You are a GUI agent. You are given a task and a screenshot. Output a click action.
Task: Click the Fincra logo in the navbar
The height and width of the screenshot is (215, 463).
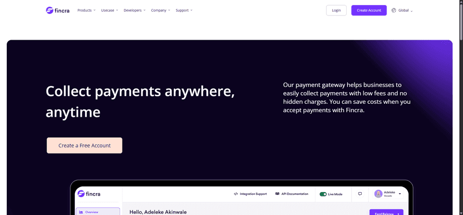[x=58, y=10]
